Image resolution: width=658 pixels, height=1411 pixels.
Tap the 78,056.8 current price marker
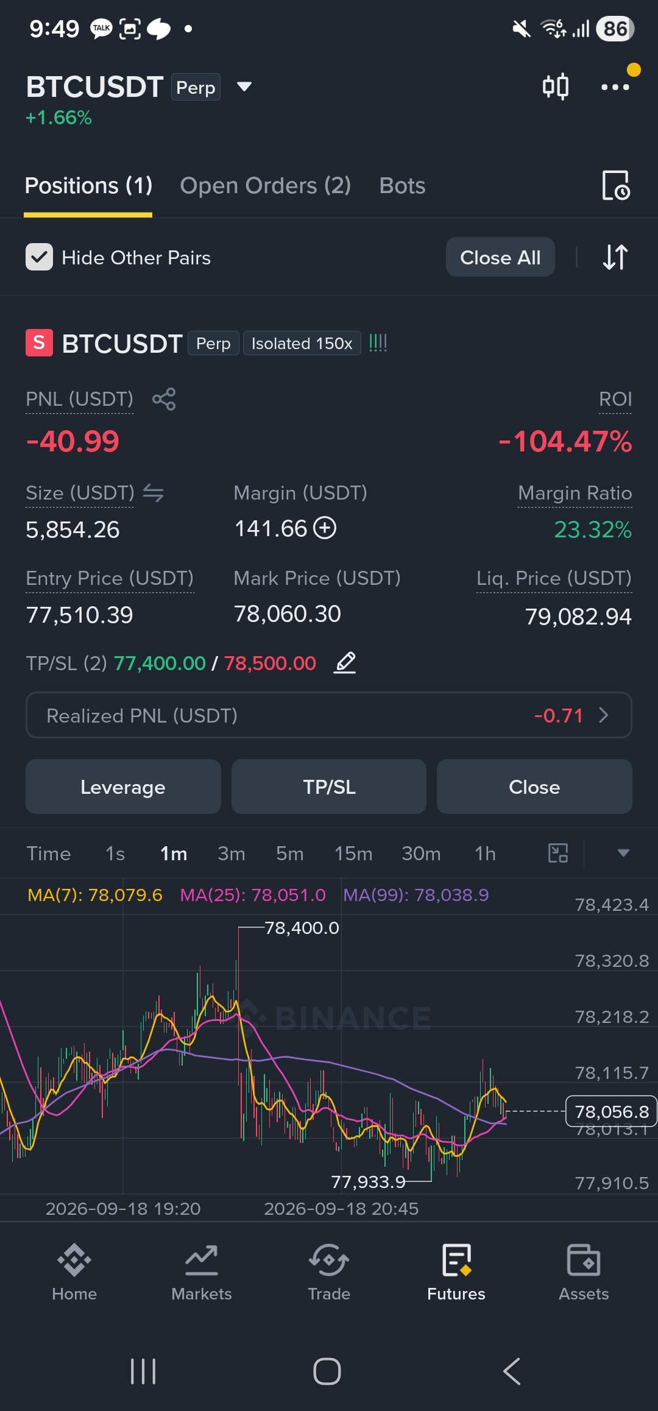(x=612, y=1111)
